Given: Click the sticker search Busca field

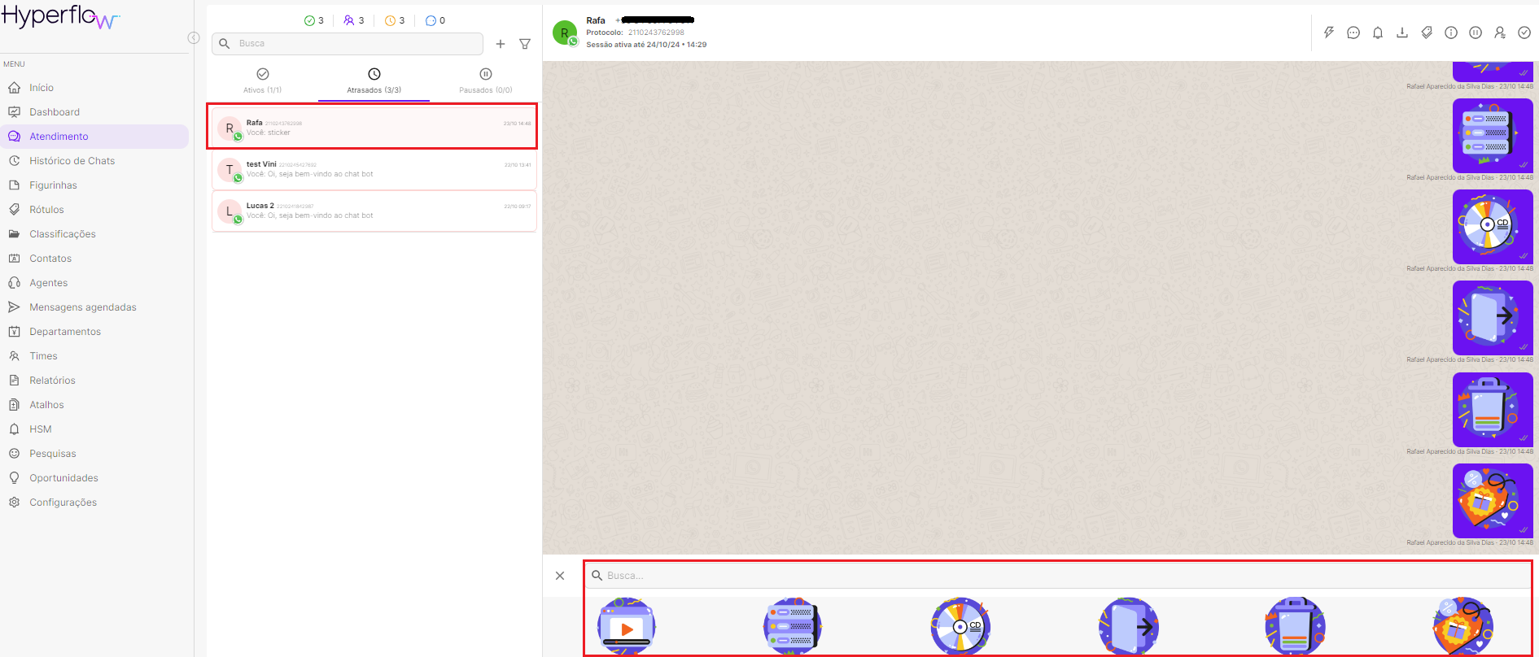Looking at the screenshot, I should coord(1058,576).
